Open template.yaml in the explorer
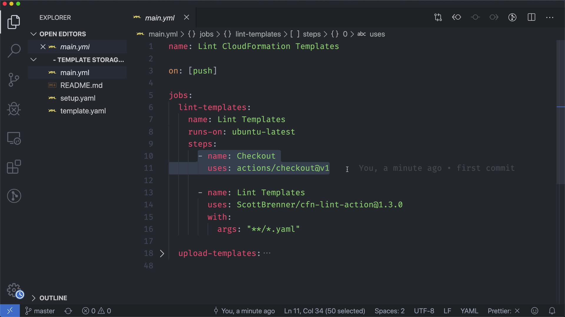Image resolution: width=565 pixels, height=317 pixels. (83, 111)
